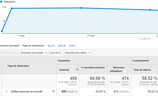Select the rightmost visible chart data point
Image resolution: width=158 pixels, height=96 pixels.
pos(150,10)
